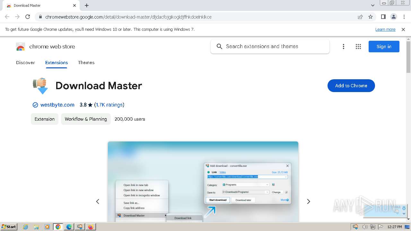Viewport: 411px width, 231px height.
Task: Show previous screenshot in the carousel
Action: (x=98, y=201)
